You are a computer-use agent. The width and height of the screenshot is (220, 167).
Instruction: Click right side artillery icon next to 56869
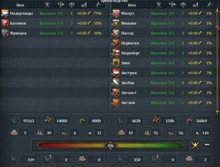coord(190,121)
